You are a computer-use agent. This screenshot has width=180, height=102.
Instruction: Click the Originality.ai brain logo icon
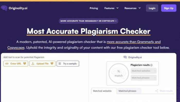pos(4,8)
